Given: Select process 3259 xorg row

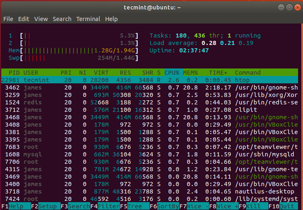Looking at the screenshot, I should (150, 95).
